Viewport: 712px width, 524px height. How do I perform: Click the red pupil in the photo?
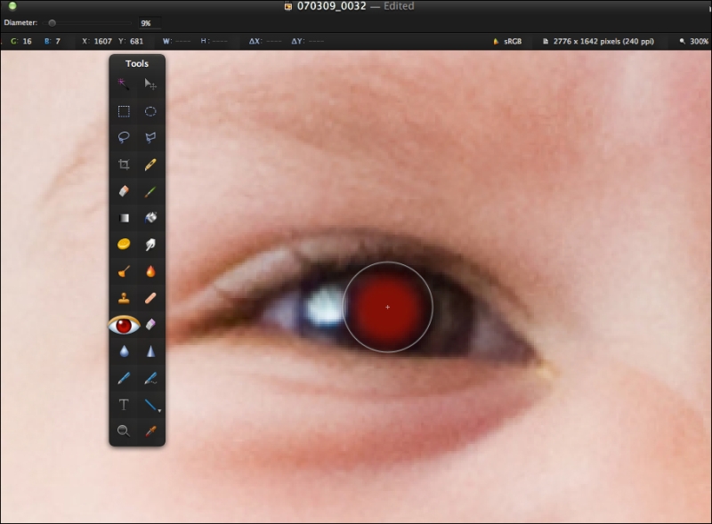(x=387, y=307)
